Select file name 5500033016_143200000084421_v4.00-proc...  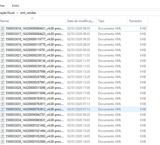click(34, 28)
